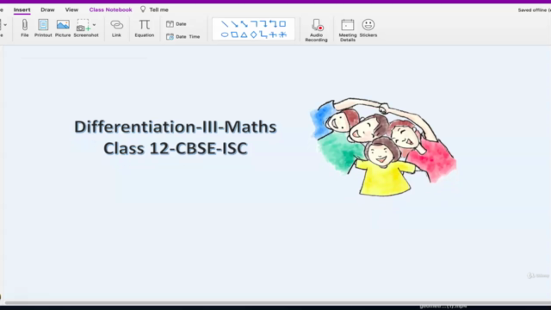Insert a Link using chain icon
The image size is (551, 310).
(x=116, y=28)
